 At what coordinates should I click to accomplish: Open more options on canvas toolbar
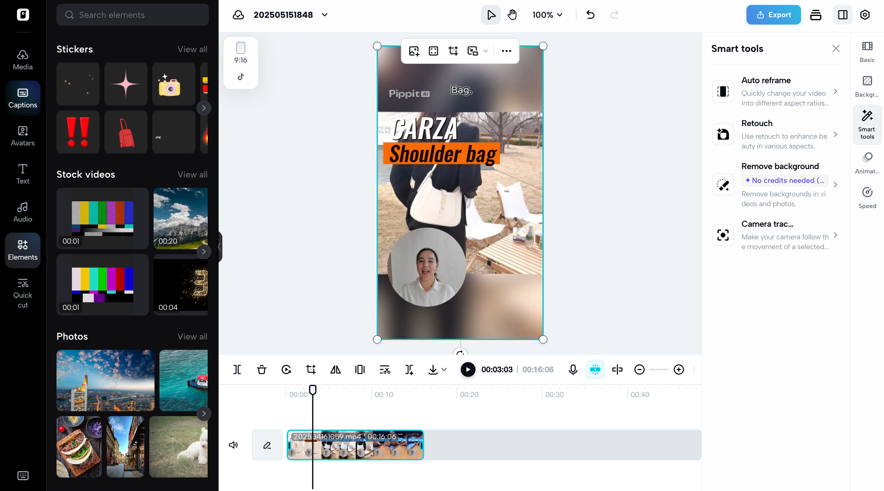(x=506, y=51)
